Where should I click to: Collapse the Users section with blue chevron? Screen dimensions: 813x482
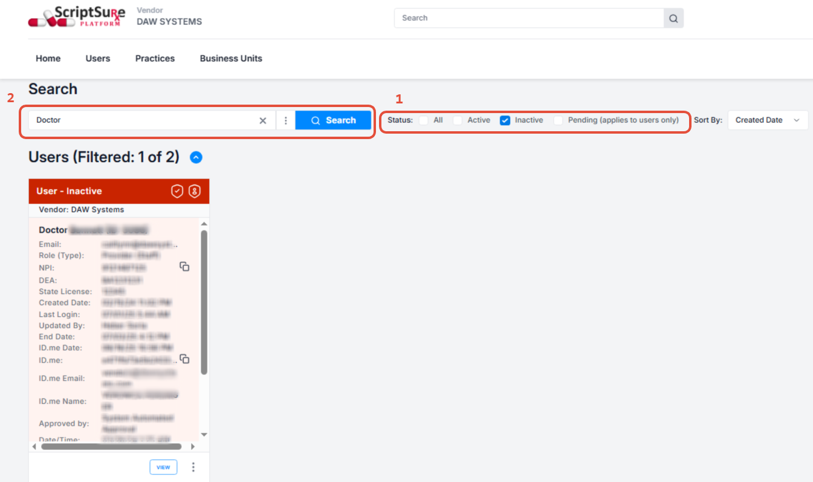tap(196, 157)
